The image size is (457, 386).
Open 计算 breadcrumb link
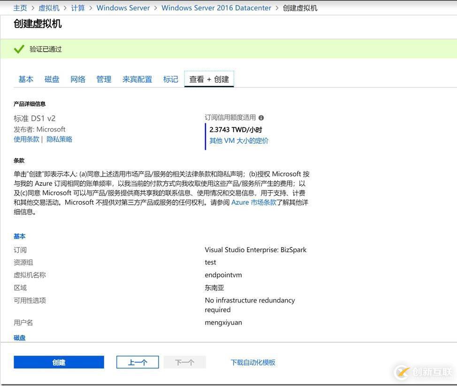78,8
